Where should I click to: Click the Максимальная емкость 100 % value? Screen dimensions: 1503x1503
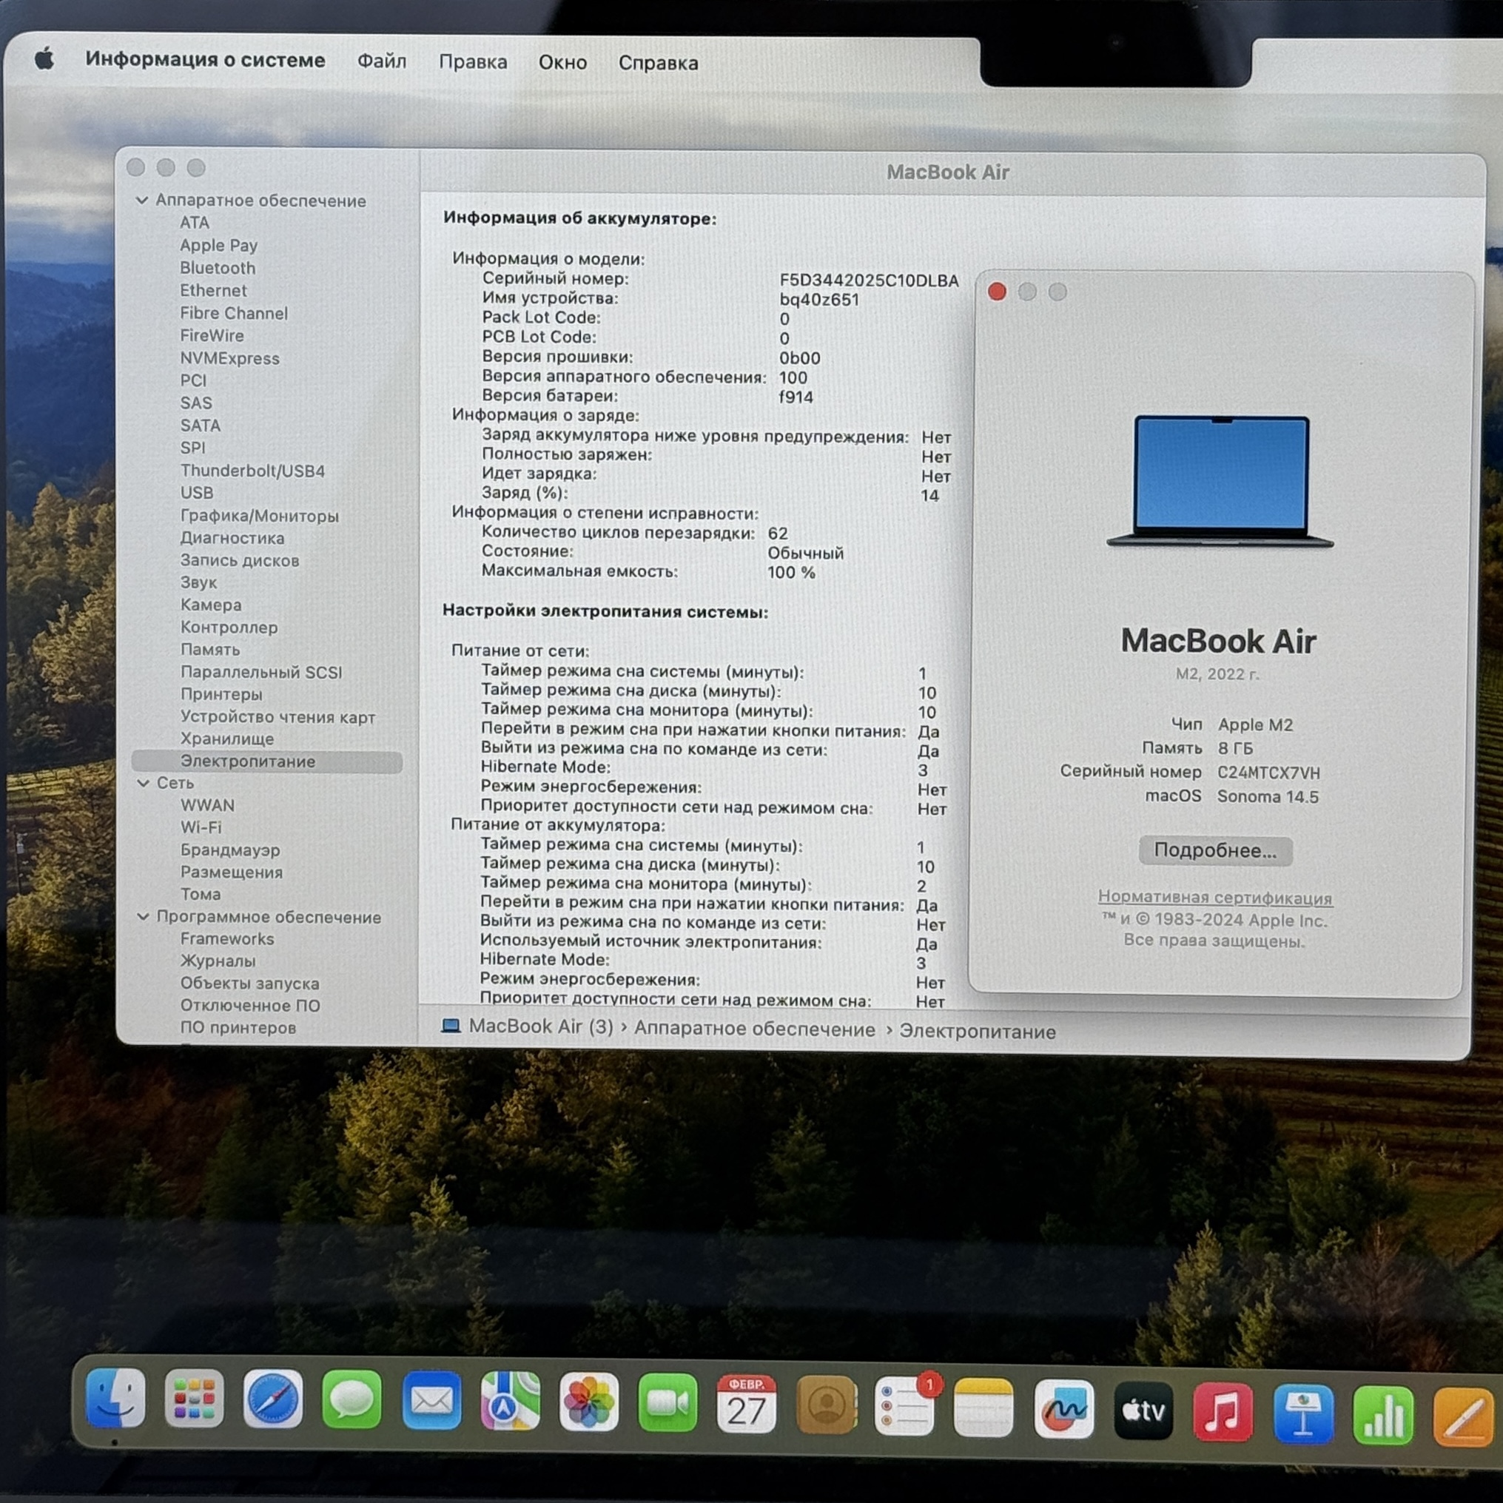click(791, 573)
